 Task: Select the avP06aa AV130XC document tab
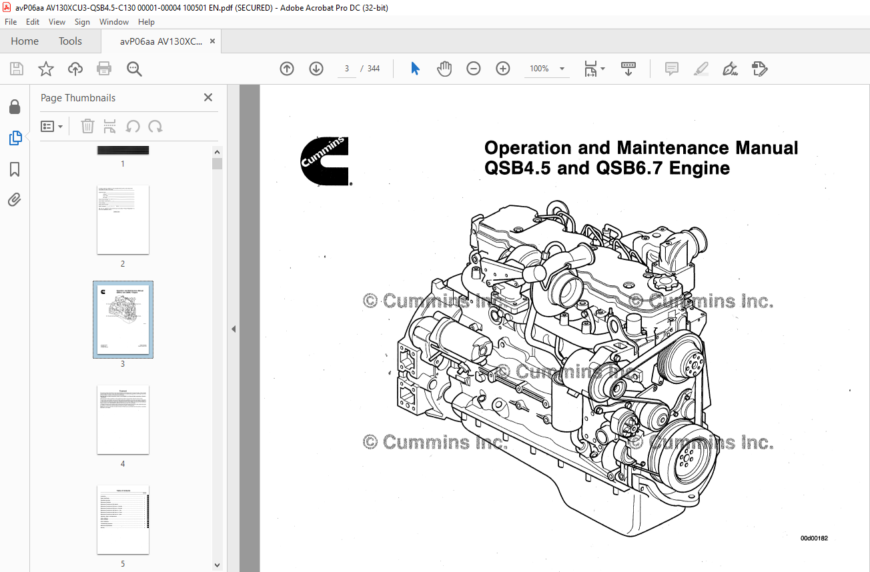coord(161,41)
